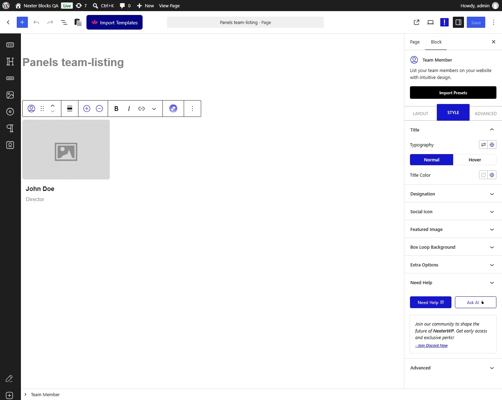
Task: Click the paragraph icon in left sidebar
Action: (10, 128)
